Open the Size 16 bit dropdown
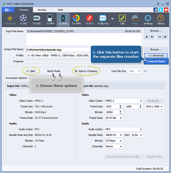The height and width of the screenshot is (173, 171). click(x=137, y=135)
